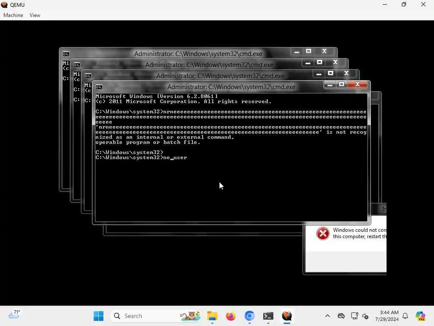This screenshot has width=434, height=326.
Task: Close the second cmd.exe window
Action: coord(336,62)
